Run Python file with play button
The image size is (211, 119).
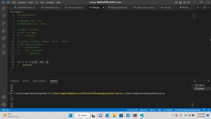coord(198,7)
